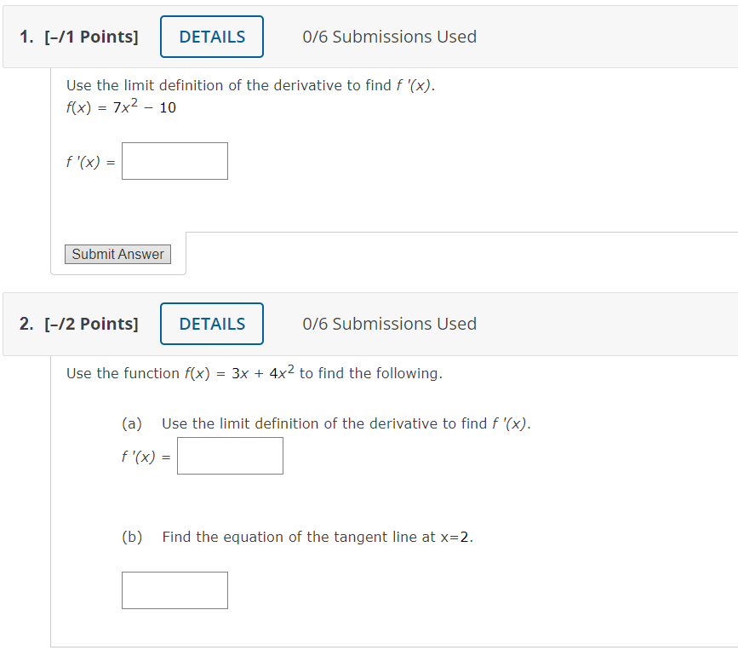Click the f'(x) = label in question 1
The width and height of the screenshot is (738, 656).
[89, 160]
